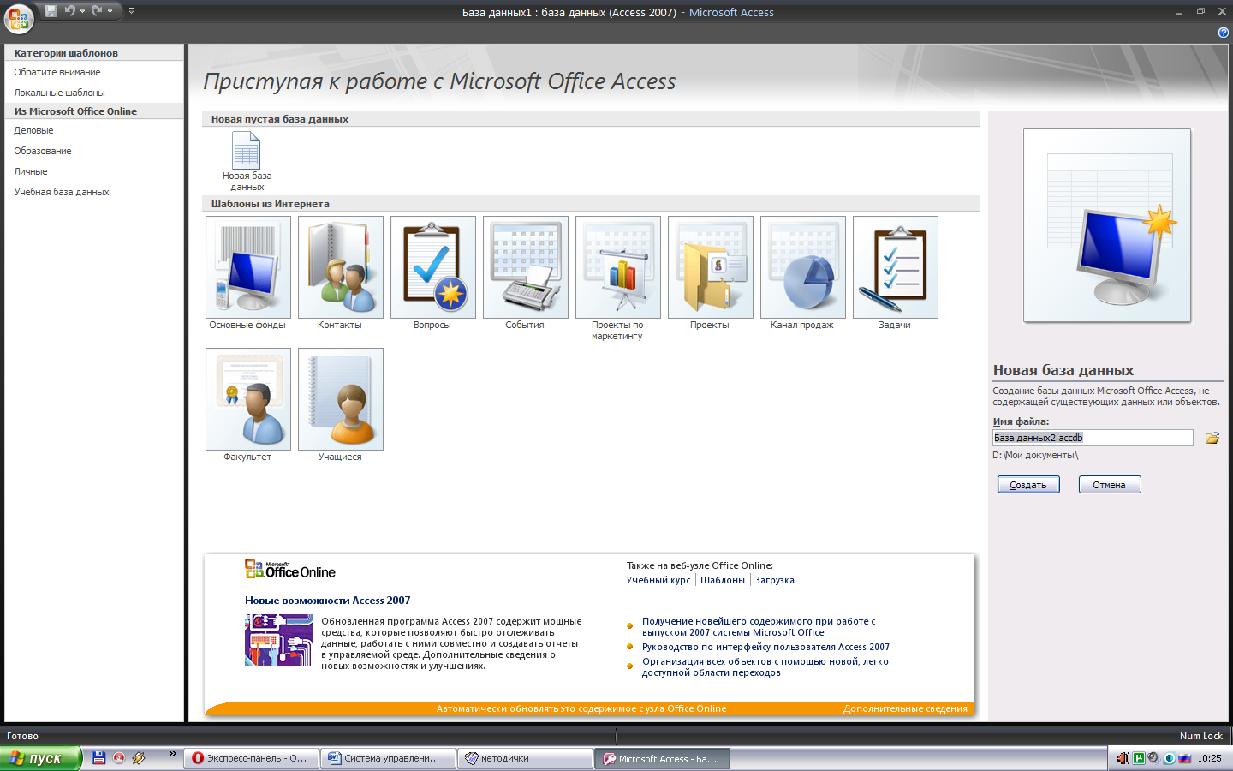This screenshot has width=1233, height=771.
Task: Open the Шаблоны link
Action: click(x=723, y=580)
